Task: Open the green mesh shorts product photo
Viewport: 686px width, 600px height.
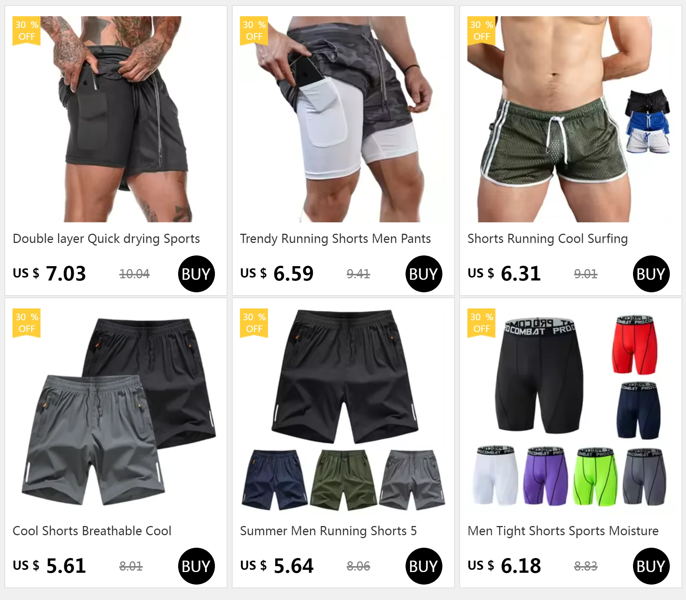Action: tap(571, 119)
